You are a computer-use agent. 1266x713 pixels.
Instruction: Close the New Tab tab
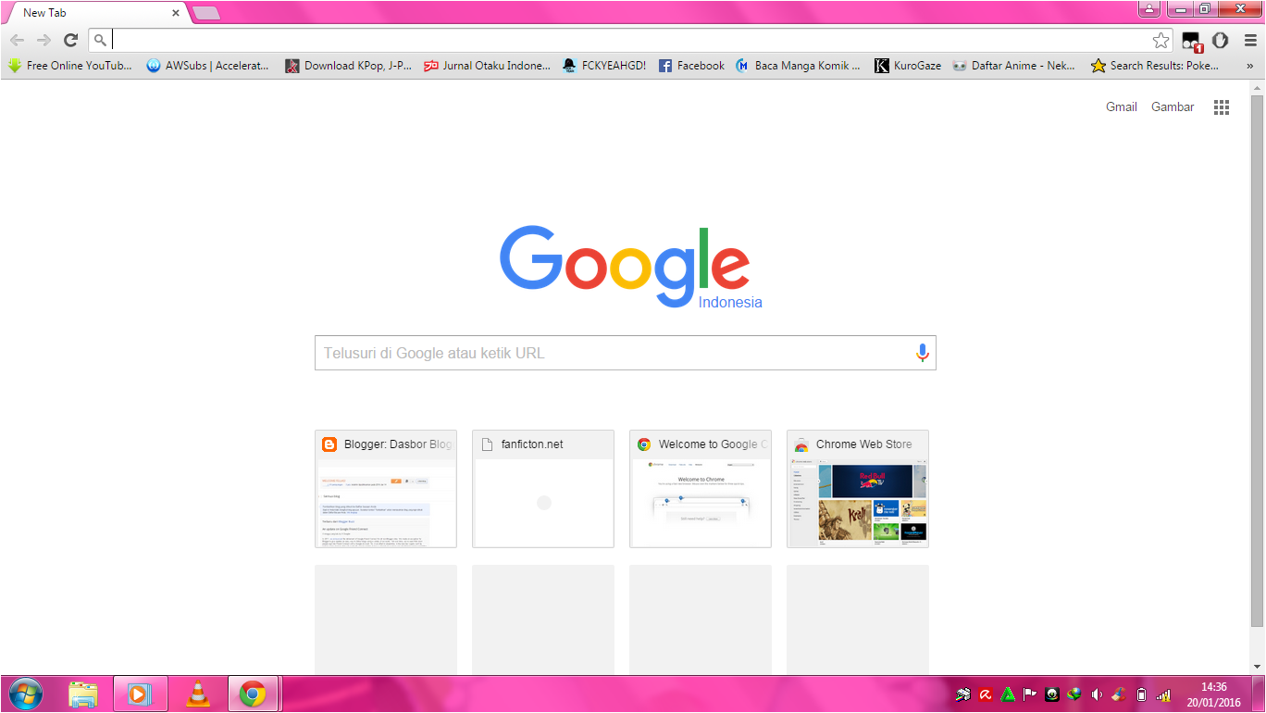pyautogui.click(x=176, y=13)
